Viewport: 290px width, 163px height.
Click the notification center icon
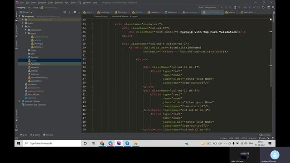tap(270, 143)
